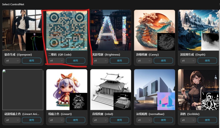Open the Brightness v1 version dropdown

(100, 61)
